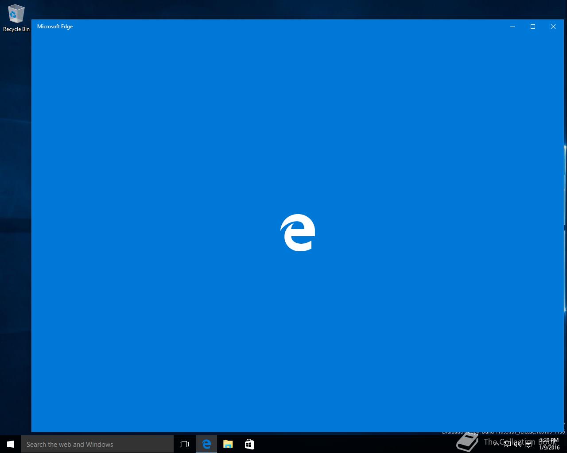This screenshot has width=567, height=453.
Task: Open Task View from the taskbar
Action: pos(184,444)
